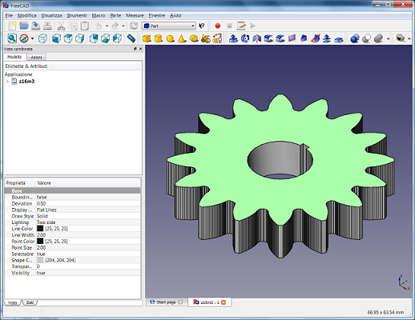
Task: Set the right view cube icon
Action: pyautogui.click(x=79, y=38)
